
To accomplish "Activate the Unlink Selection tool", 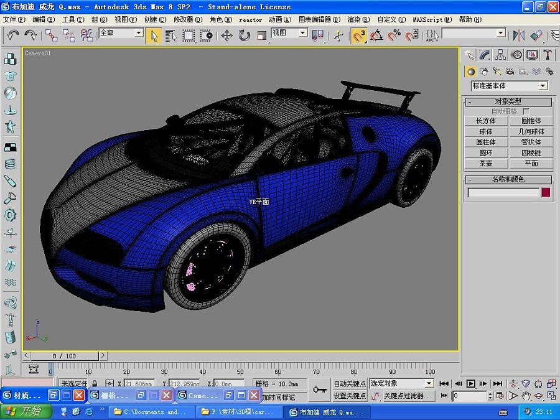I will (x=69, y=35).
